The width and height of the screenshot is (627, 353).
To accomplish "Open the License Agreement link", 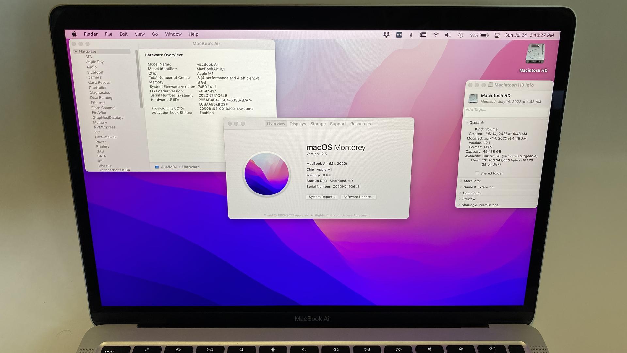I will 355,215.
